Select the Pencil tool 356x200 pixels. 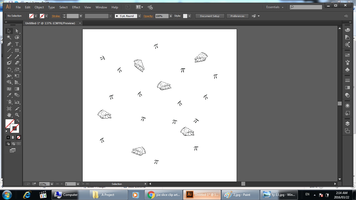[x=17, y=57]
